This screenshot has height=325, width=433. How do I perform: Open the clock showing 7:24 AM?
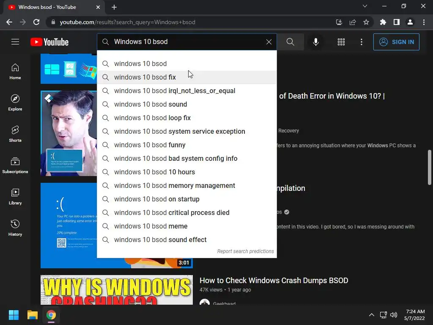414,315
